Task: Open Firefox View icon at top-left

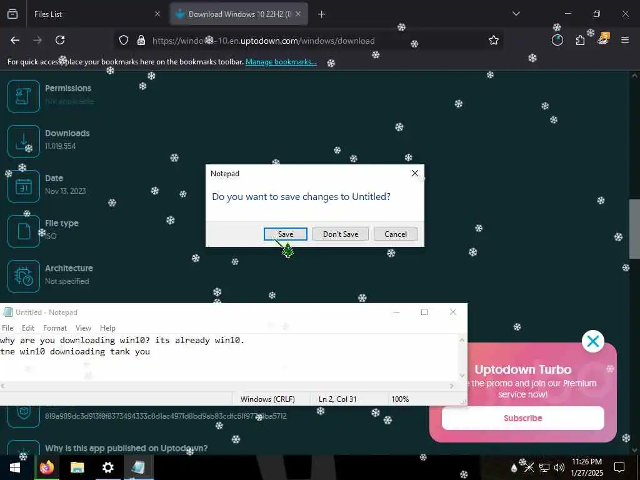Action: 12,14
